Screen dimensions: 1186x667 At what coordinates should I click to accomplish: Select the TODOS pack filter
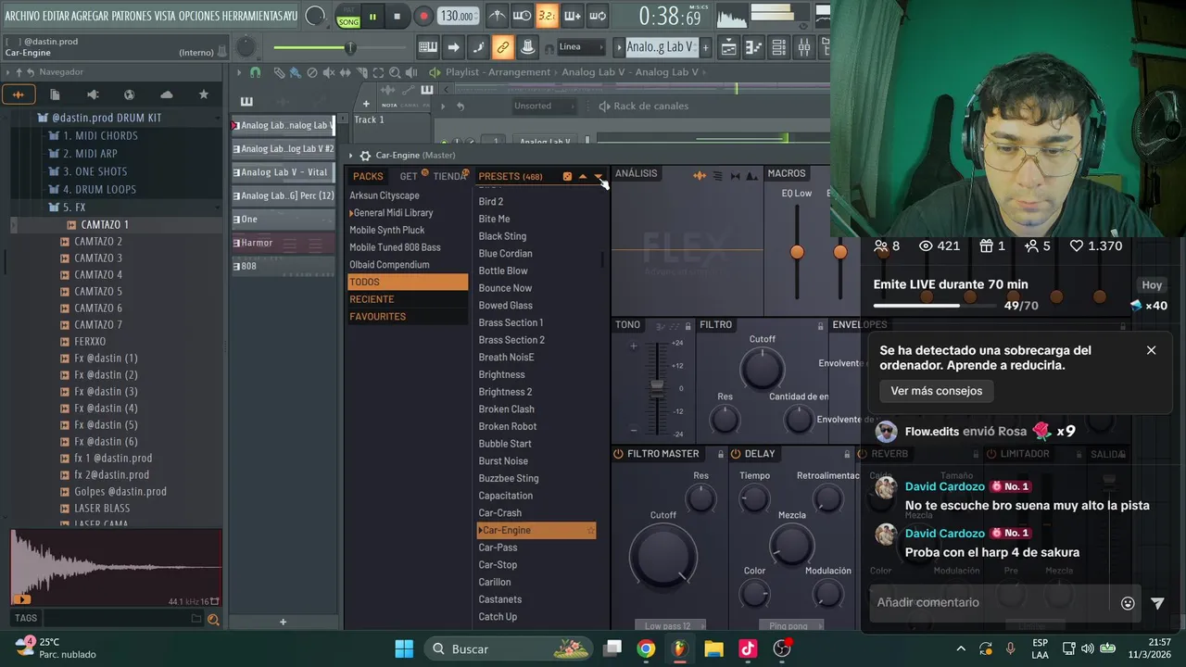tap(408, 282)
